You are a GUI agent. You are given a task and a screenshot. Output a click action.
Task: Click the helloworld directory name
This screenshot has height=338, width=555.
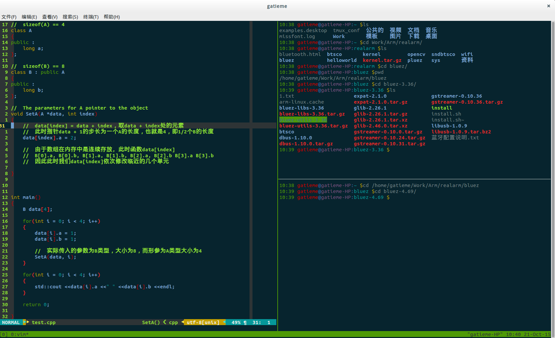coord(342,60)
